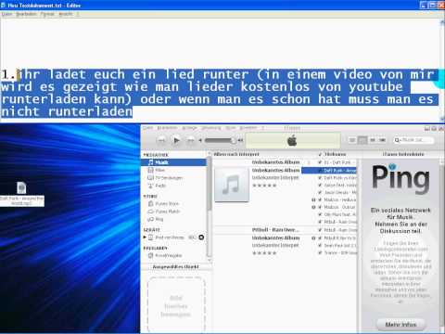Select the 'Pitbull - Rain Over...' album row
This screenshot has height=334, width=445.
[x=275, y=230]
